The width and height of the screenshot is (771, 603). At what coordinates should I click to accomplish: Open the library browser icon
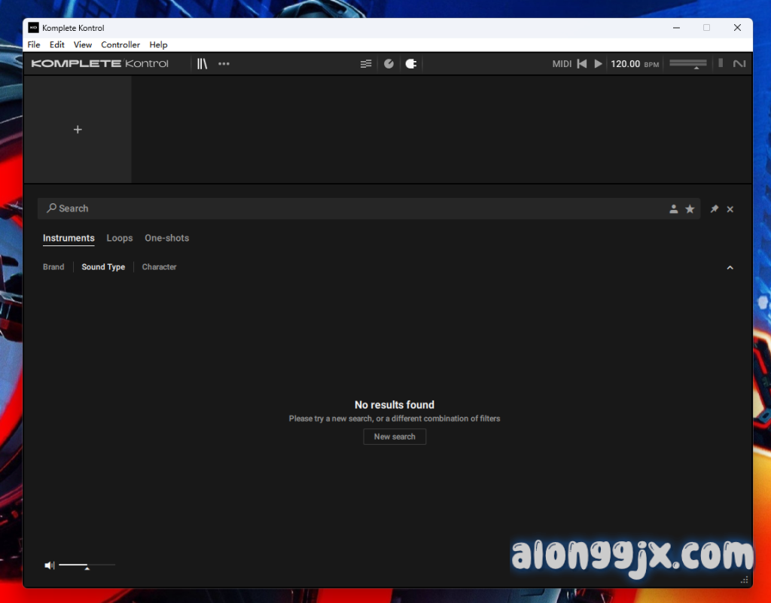point(202,64)
